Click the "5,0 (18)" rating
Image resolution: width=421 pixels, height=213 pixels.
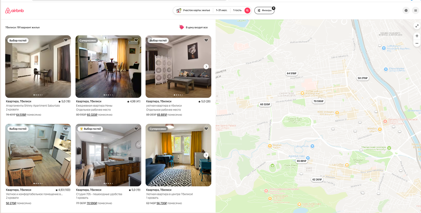[x=65, y=101]
